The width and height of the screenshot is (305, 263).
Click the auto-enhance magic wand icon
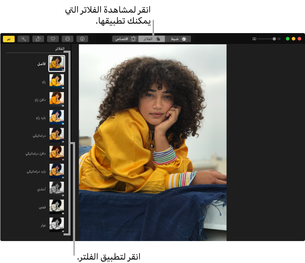pyautogui.click(x=24, y=39)
